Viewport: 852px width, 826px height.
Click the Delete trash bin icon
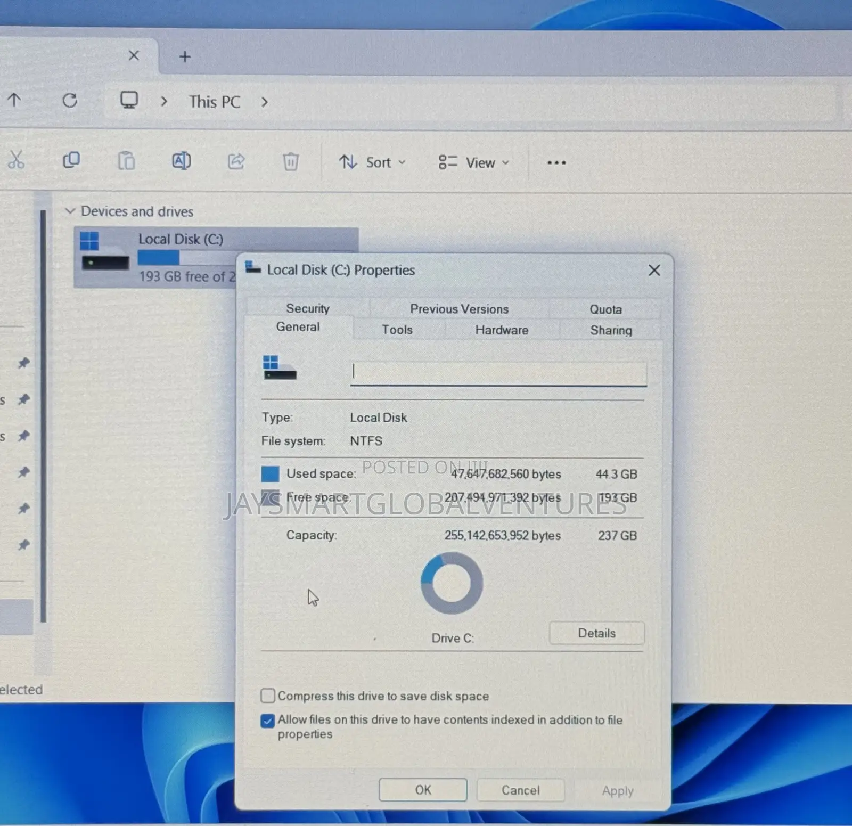coord(290,161)
